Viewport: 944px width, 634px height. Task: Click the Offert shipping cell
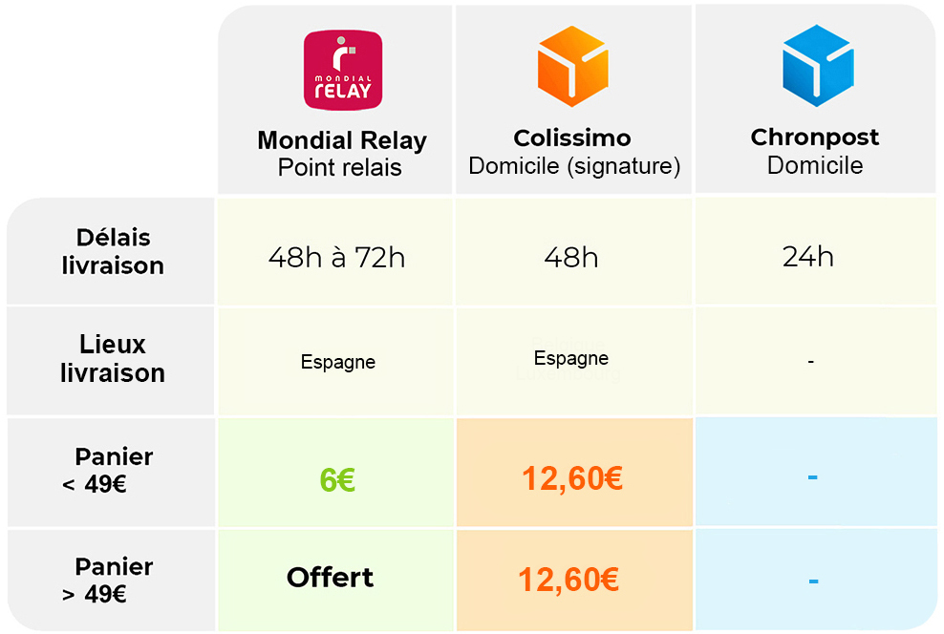(x=331, y=578)
